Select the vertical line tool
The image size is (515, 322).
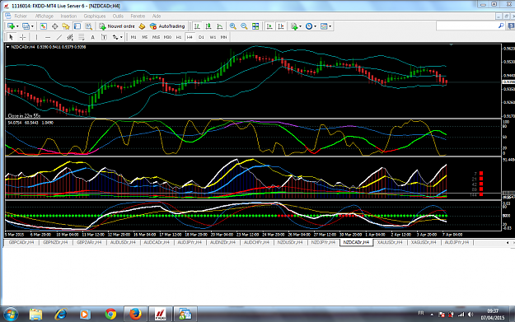(36, 37)
